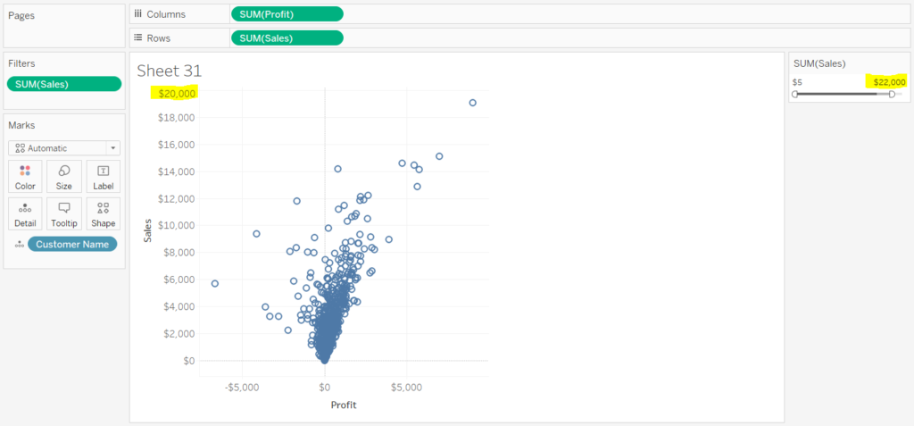Click the Size mark property
Screen dimensions: 914x426
coord(64,176)
